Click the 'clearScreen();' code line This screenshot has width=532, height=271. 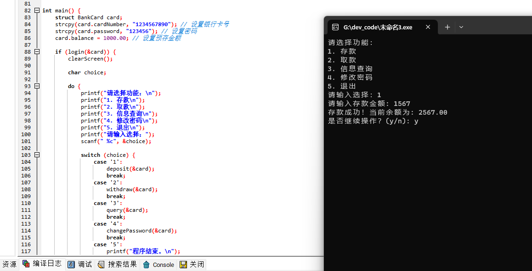(x=90, y=59)
